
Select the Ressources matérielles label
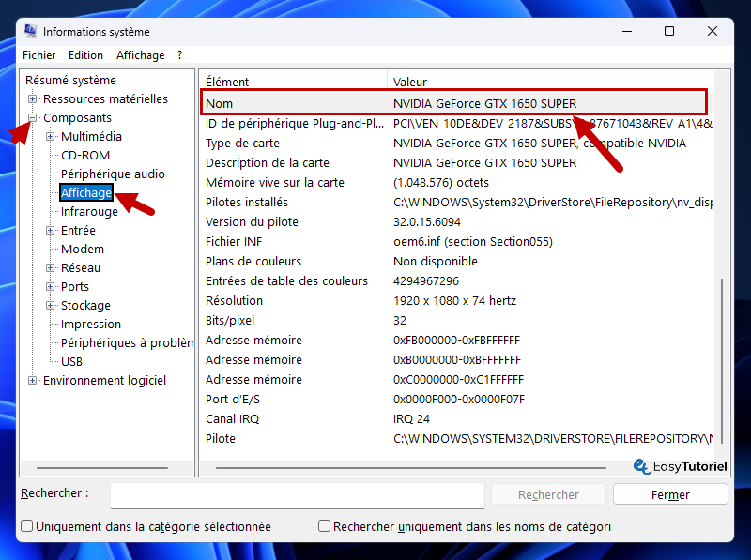coord(105,99)
